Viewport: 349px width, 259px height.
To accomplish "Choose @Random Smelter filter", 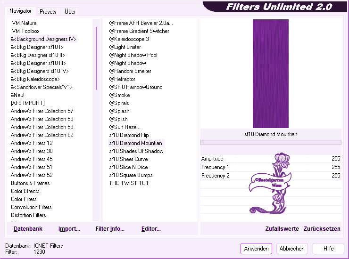I will (x=130, y=71).
